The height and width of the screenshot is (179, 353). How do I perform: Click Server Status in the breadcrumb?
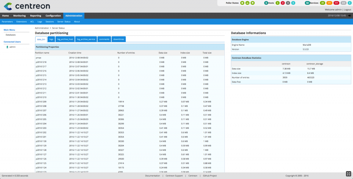[58, 28]
